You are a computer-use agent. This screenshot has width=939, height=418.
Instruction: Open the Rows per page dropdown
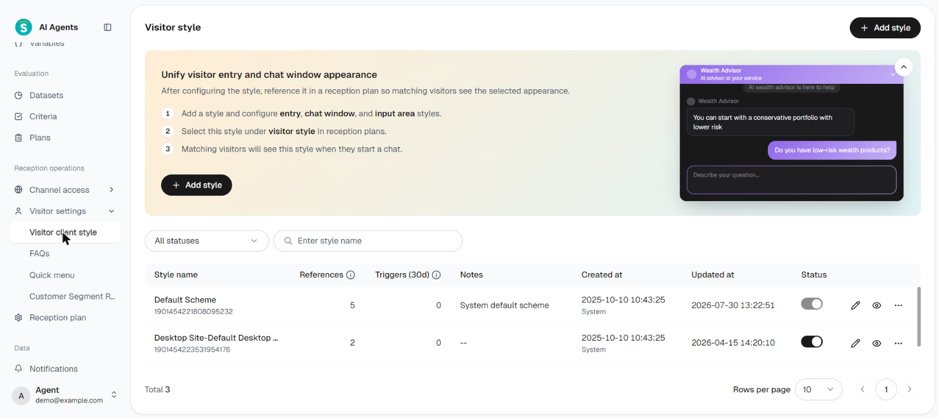coord(819,389)
